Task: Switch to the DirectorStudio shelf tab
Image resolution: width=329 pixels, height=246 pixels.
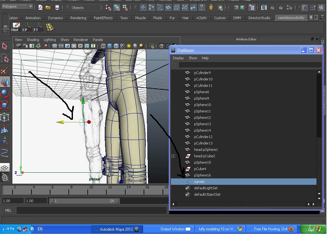Action: (x=259, y=18)
